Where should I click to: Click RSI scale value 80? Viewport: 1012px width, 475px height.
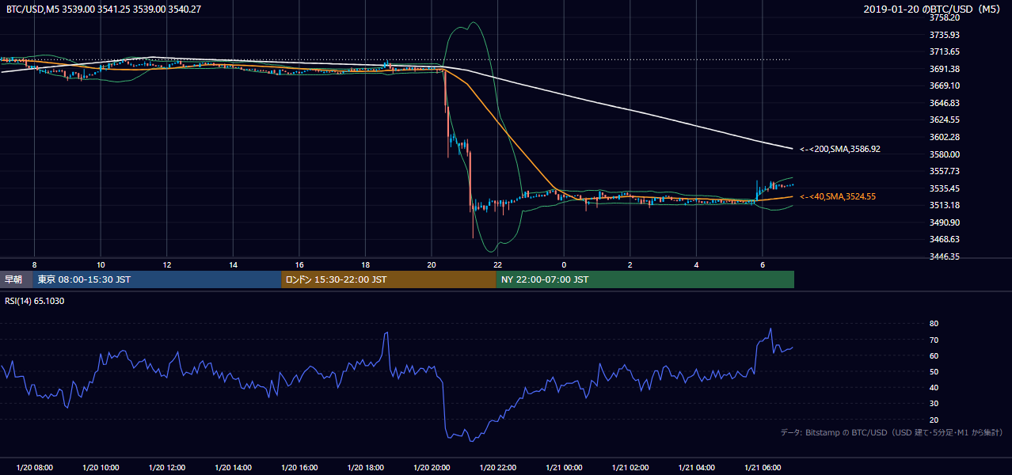click(934, 324)
